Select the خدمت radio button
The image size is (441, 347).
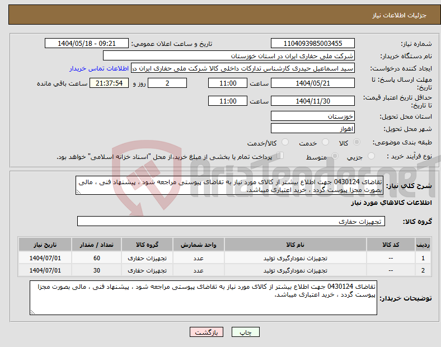(325, 142)
